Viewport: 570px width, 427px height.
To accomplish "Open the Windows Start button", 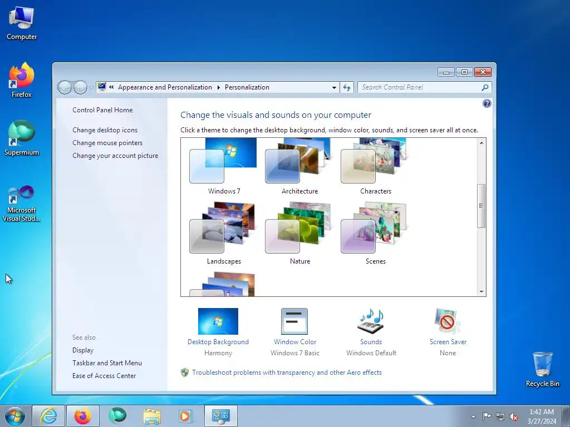I will point(15,416).
